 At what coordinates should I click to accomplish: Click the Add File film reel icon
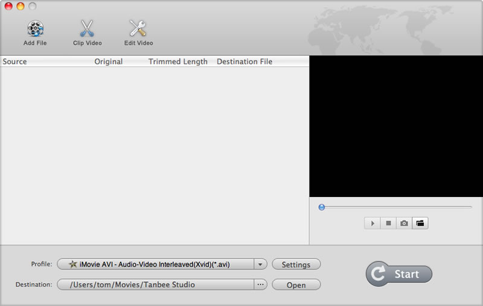(35, 29)
